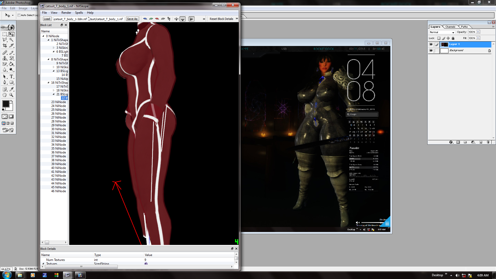
Task: Select the Pencil tool
Action: click(x=11, y=53)
